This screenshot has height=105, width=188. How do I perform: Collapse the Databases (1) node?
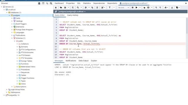point(7,13)
